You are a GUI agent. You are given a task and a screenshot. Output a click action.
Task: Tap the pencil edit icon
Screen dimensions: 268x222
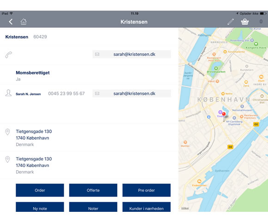pos(231,22)
